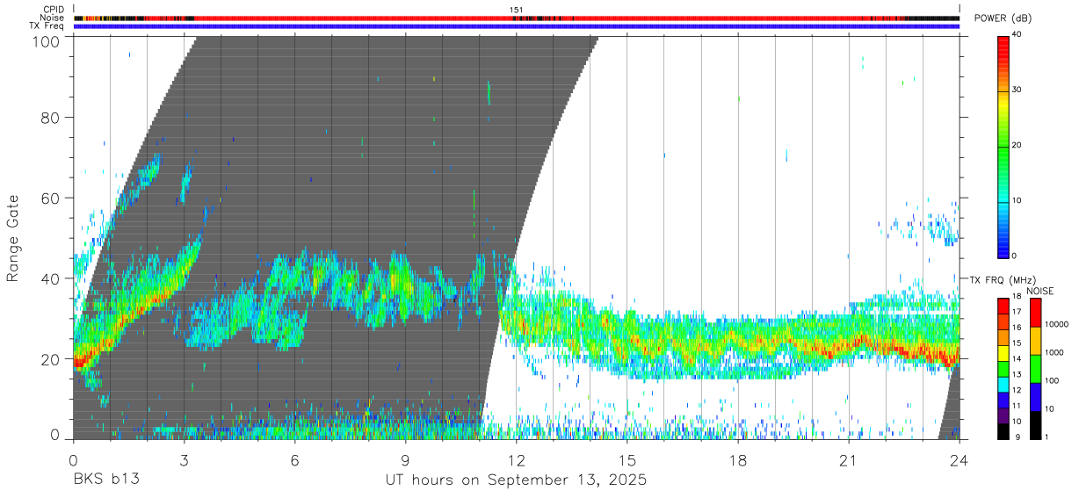
Task: Click tick label 40 on range gate axis
Action: pyautogui.click(x=50, y=278)
